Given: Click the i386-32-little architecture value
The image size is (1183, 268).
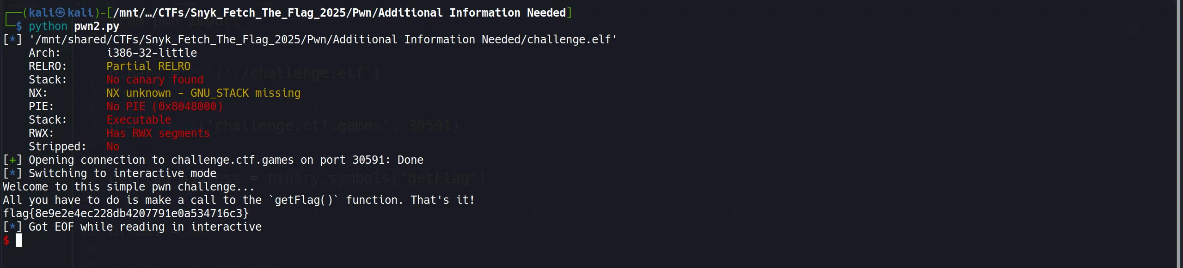Looking at the screenshot, I should click(152, 53).
